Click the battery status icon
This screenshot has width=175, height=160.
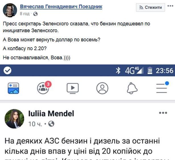pyautogui.click(x=150, y=70)
